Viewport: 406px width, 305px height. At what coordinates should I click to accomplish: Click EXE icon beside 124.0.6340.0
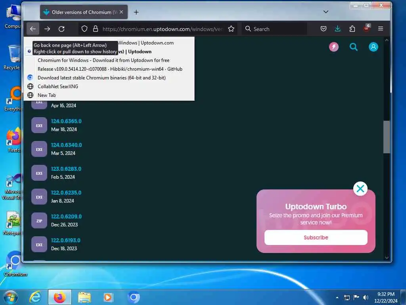39,149
